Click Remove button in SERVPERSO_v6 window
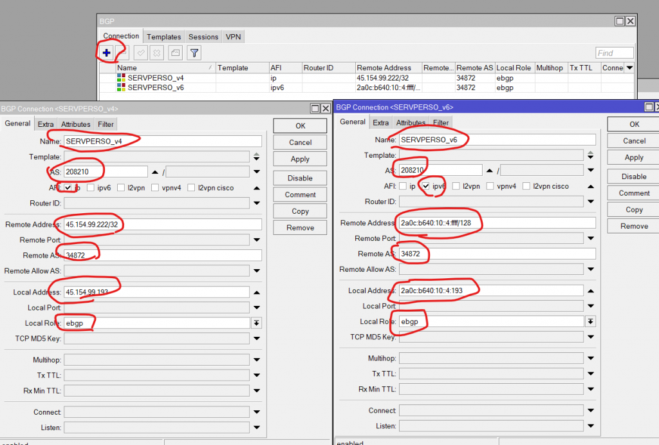 pos(634,226)
